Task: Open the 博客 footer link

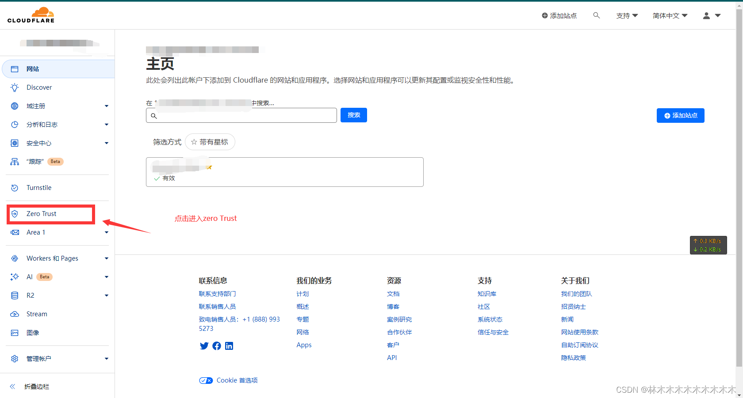Action: [x=393, y=307]
